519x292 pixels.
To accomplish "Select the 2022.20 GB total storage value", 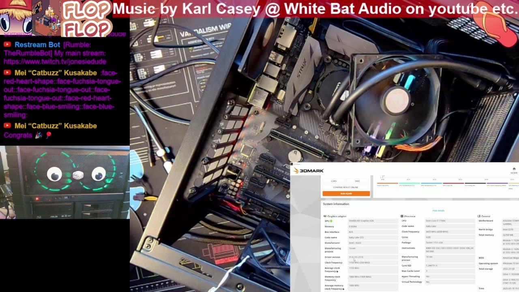I will pyautogui.click(x=508, y=268).
